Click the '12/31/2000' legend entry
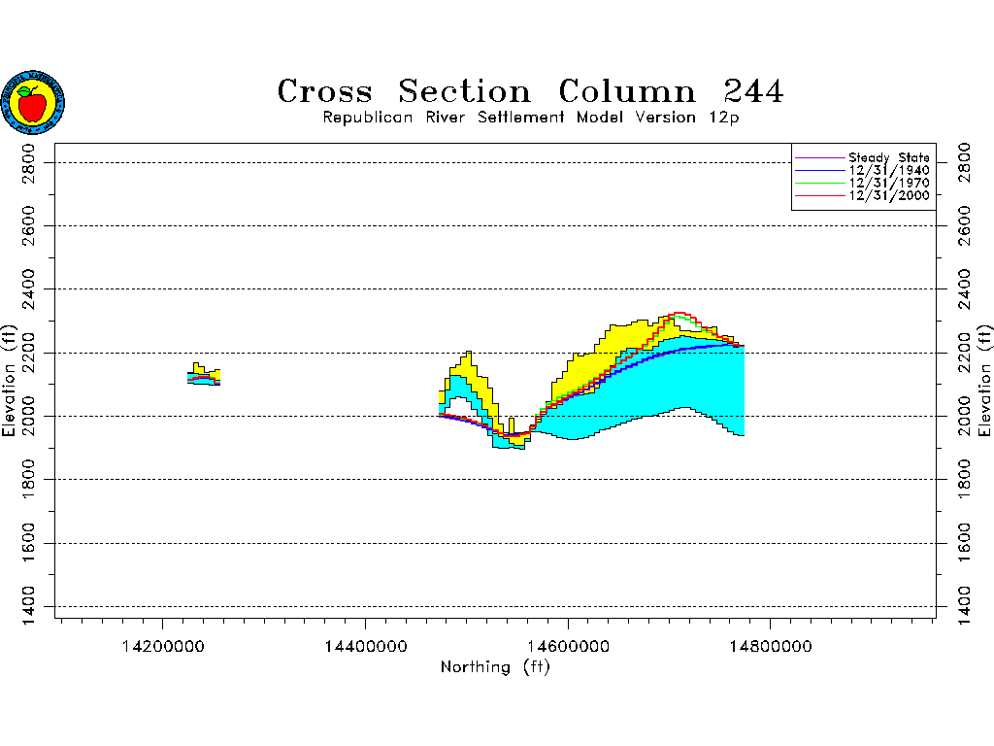Image resolution: width=994 pixels, height=746 pixels. pos(889,195)
